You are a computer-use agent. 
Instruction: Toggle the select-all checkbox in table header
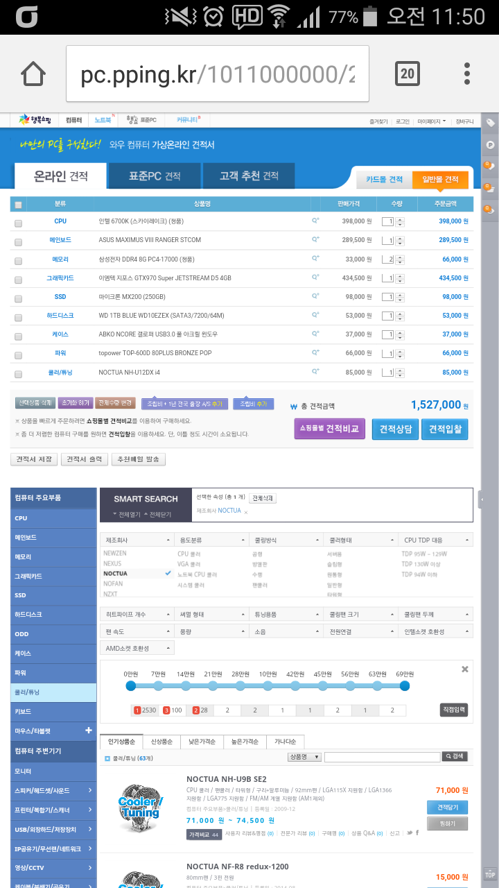click(x=18, y=205)
